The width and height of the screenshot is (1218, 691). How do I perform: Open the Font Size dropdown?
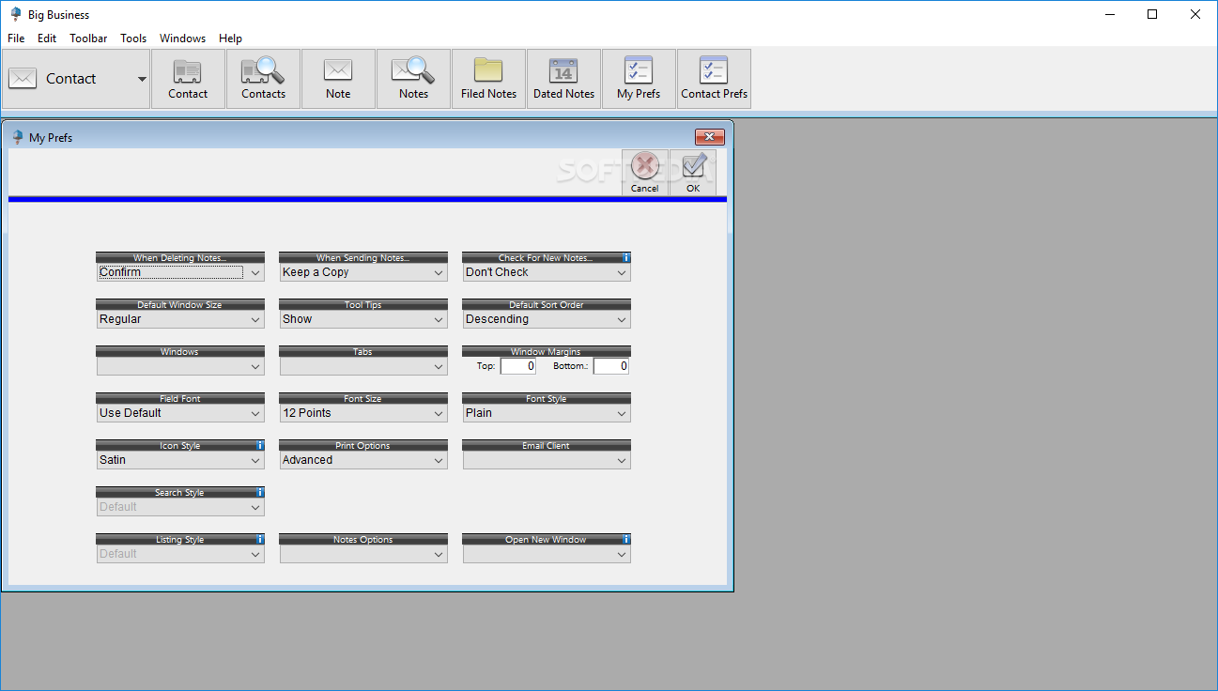(363, 413)
